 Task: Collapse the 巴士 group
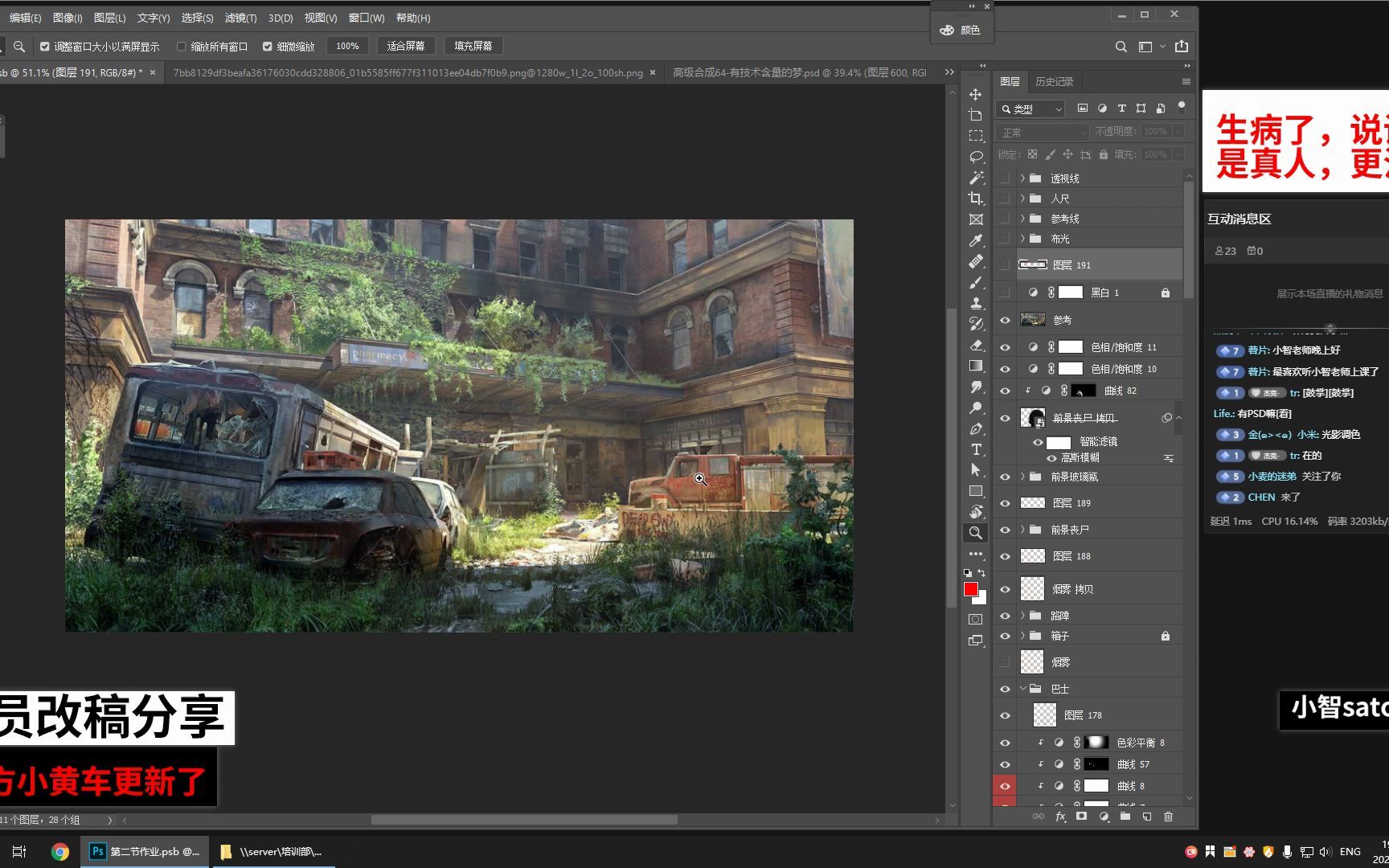click(1022, 689)
